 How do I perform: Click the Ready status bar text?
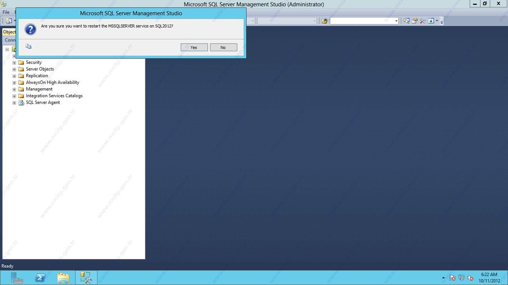pos(7,266)
